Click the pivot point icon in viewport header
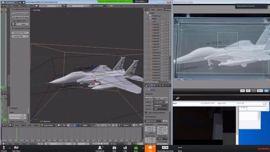 click(x=65, y=125)
